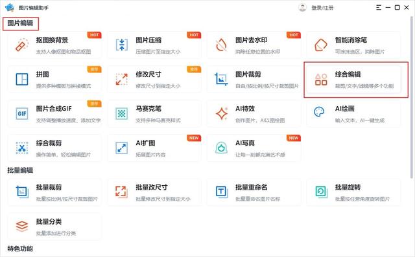Screen dimensions: 415x257
Task: Select the 图片编辑 section heading
Action: tap(20, 23)
